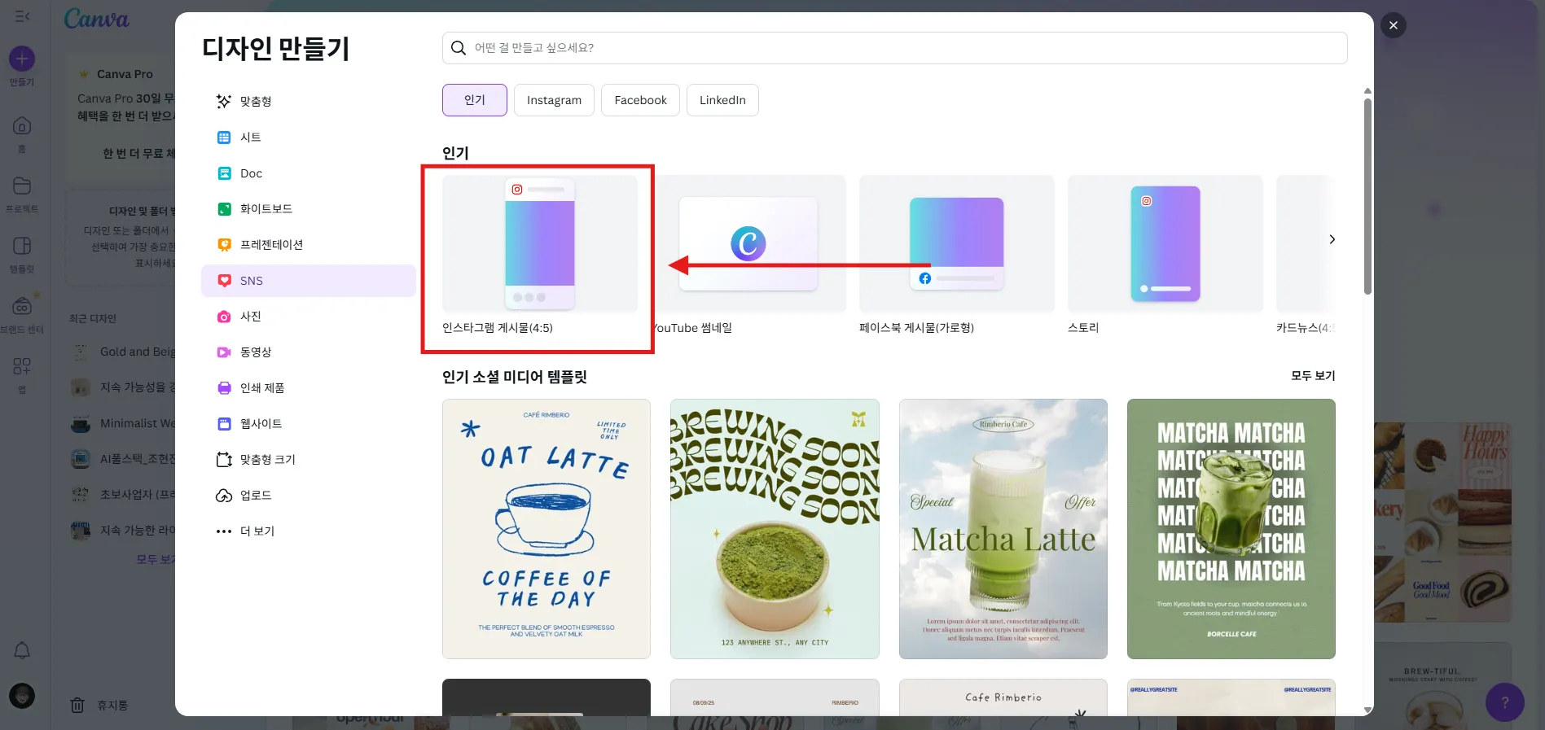Click the magnifier icon in the search bar

point(459,48)
